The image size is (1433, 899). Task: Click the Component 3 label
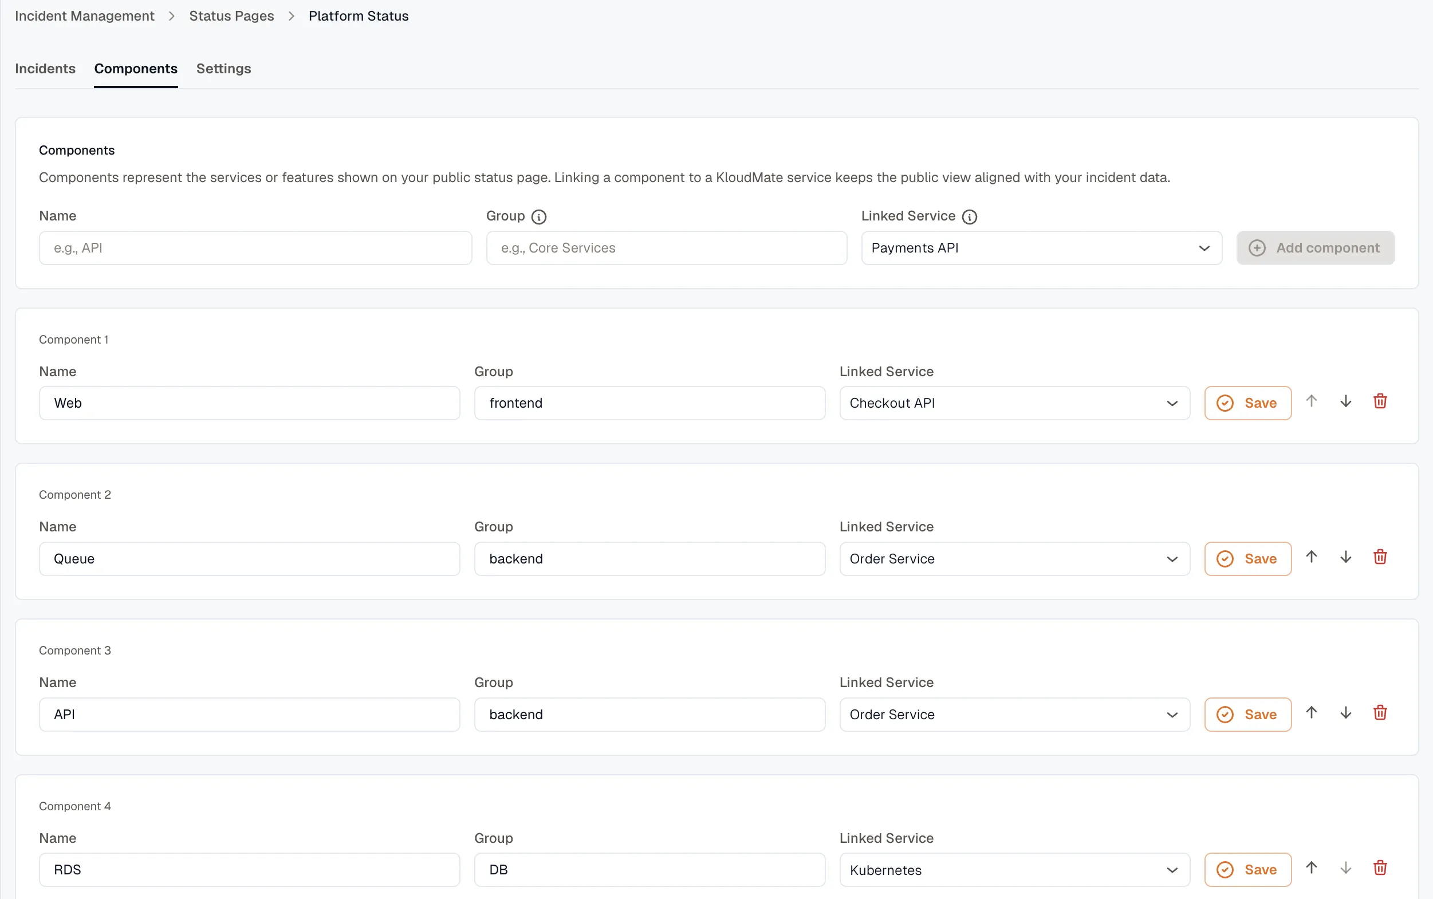tap(75, 650)
